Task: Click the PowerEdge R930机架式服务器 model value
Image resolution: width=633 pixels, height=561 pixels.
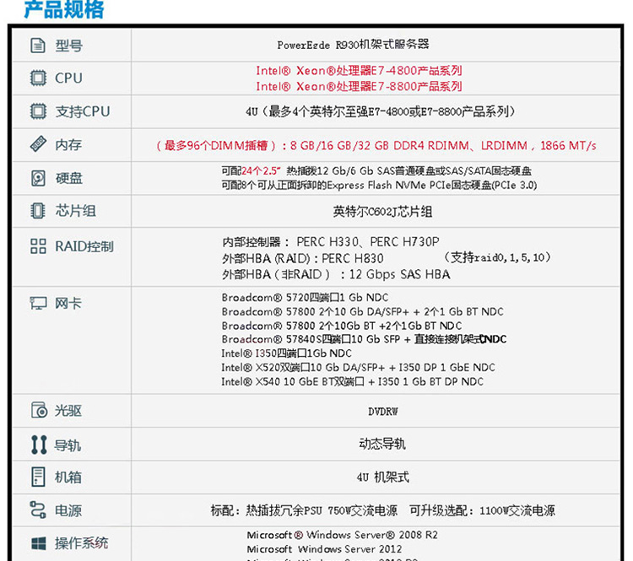Action: 354,45
